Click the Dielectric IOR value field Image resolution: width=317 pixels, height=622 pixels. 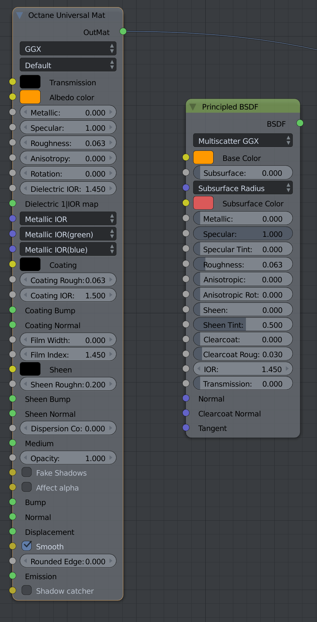pos(68,189)
